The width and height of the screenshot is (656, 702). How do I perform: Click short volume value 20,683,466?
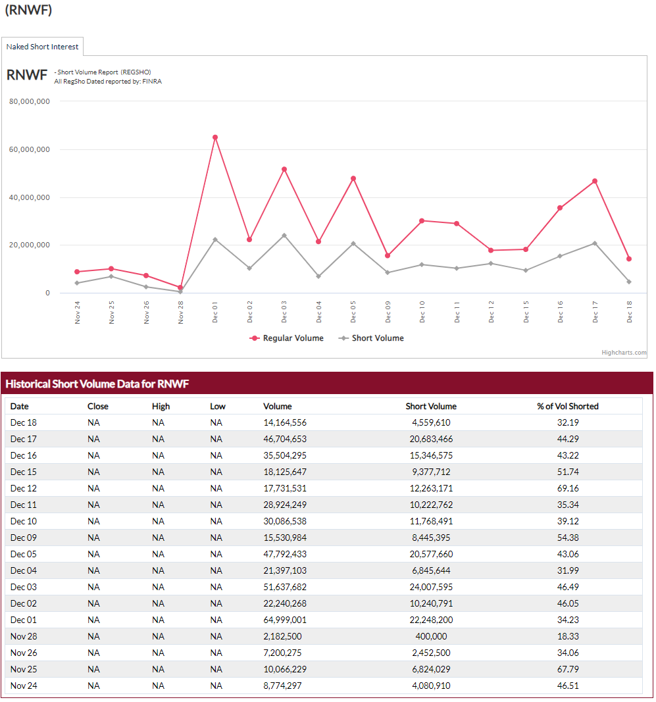431,439
